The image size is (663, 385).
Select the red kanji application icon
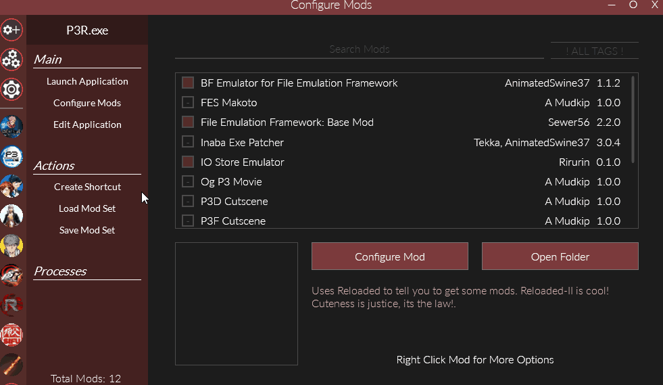pyautogui.click(x=11, y=334)
